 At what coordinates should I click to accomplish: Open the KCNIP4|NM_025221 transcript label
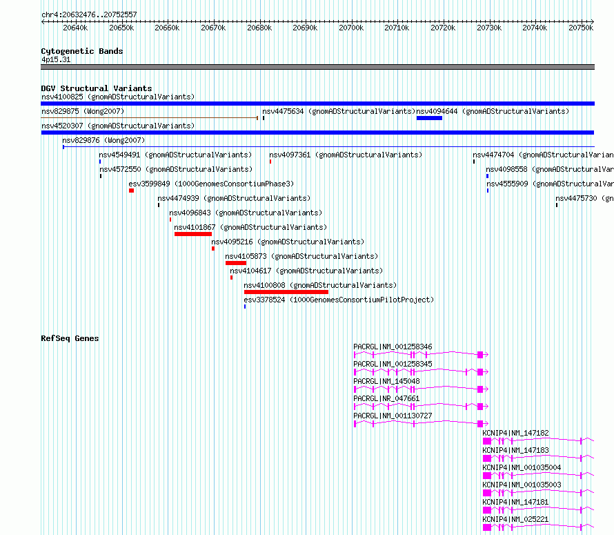pos(516,519)
